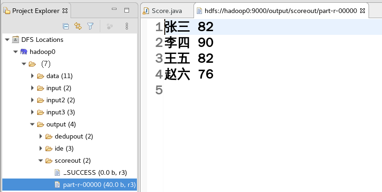Close the part-r-00000 editor tab
The image size is (382, 192).
(x=363, y=11)
